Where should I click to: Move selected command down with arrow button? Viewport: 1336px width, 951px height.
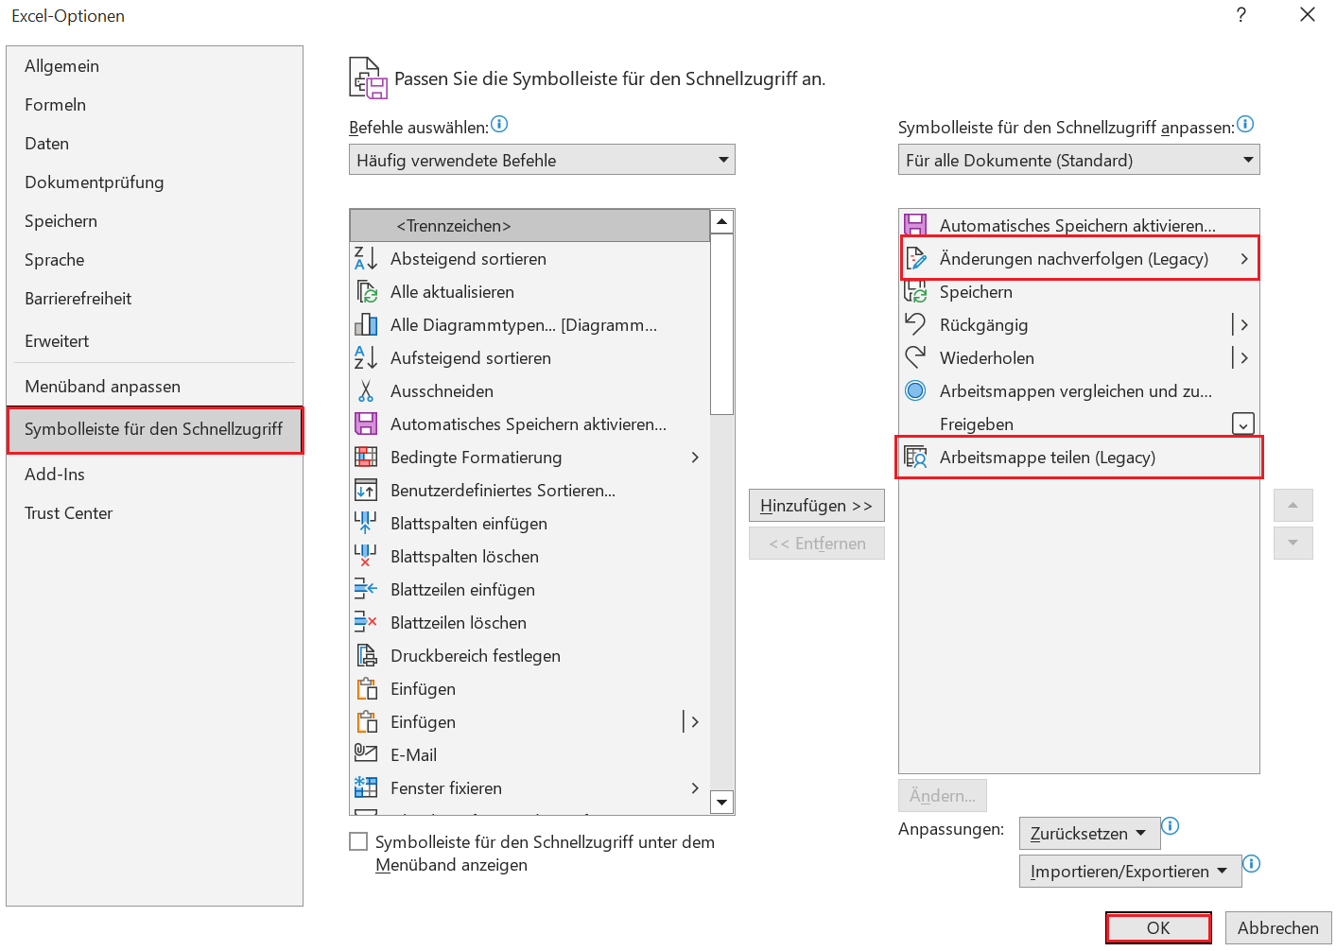tap(1293, 543)
